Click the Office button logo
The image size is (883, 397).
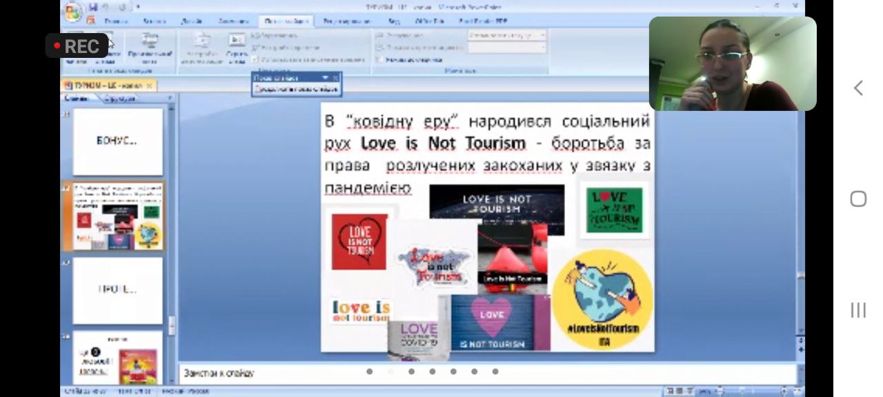click(x=72, y=12)
